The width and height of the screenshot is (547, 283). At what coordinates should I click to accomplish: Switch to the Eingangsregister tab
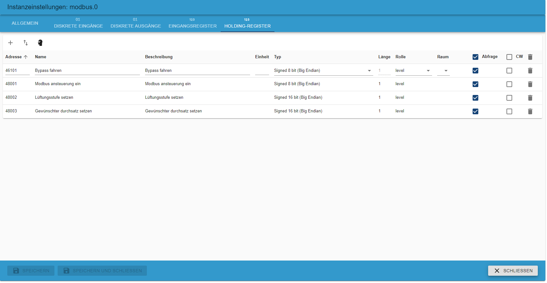tap(192, 23)
